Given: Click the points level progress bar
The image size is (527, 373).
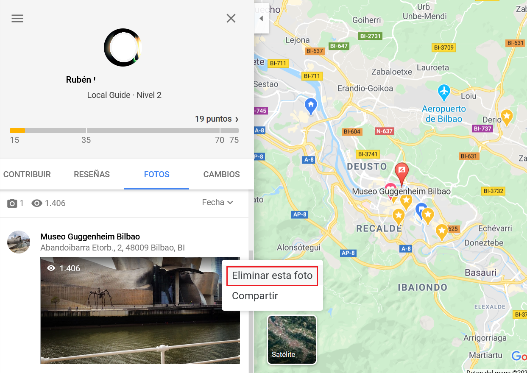Looking at the screenshot, I should [x=124, y=131].
